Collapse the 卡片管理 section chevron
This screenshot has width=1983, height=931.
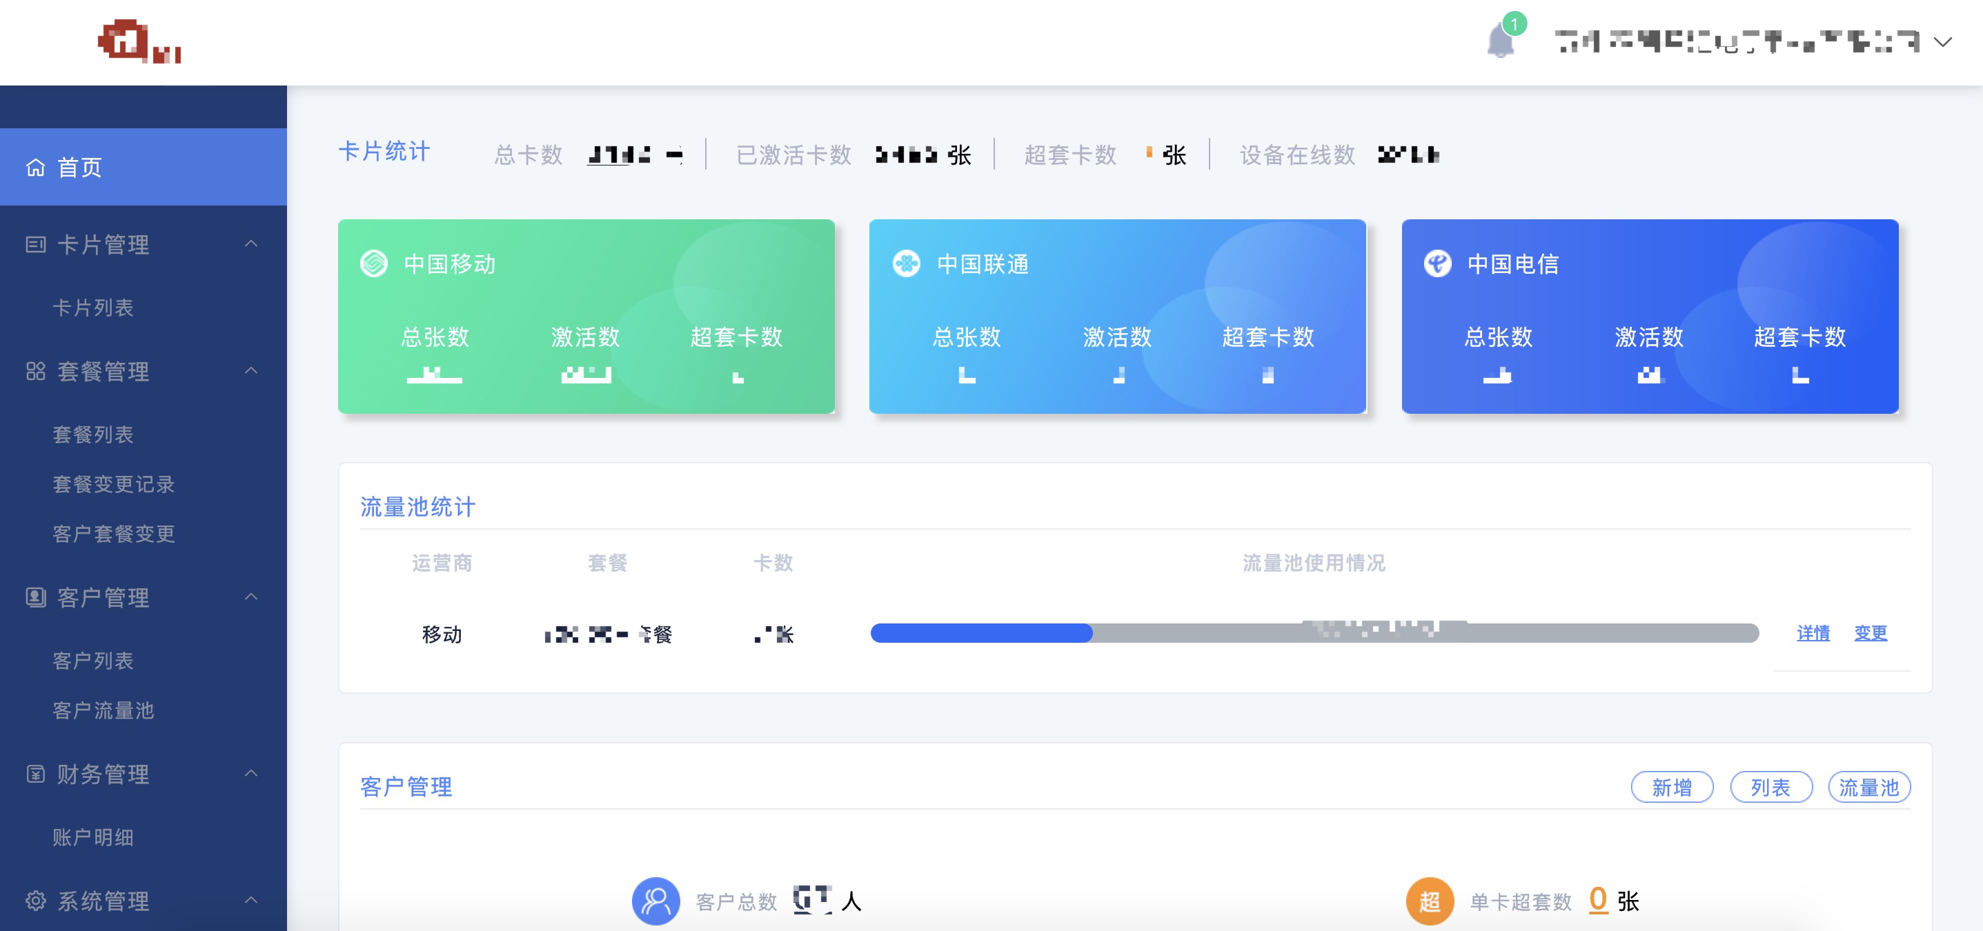tap(251, 244)
